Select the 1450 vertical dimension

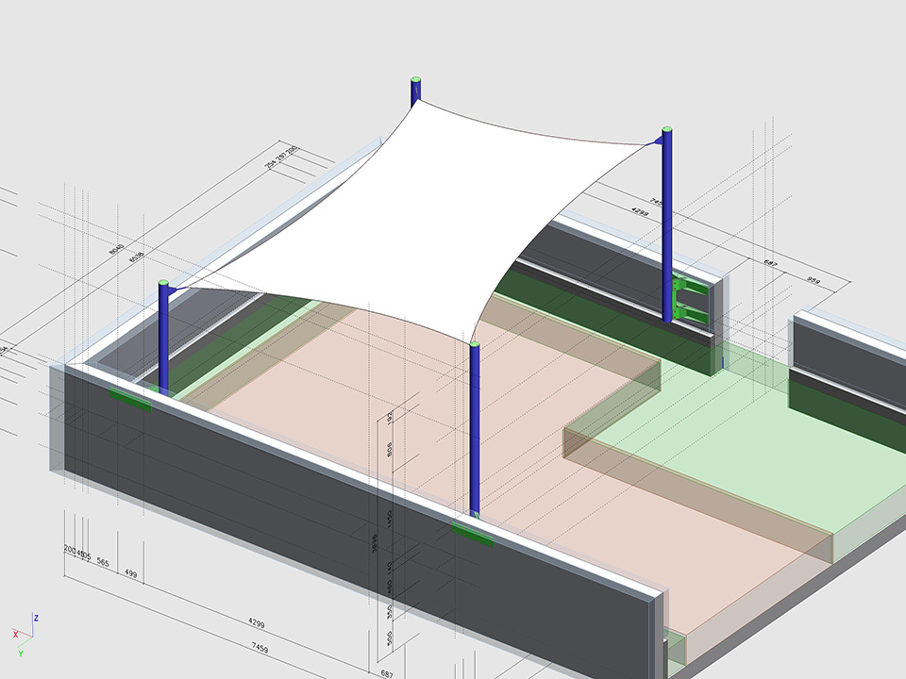point(388,519)
